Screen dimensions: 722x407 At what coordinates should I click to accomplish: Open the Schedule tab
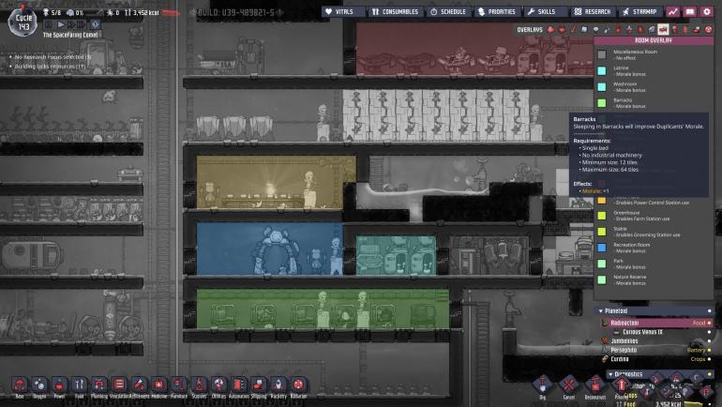(x=447, y=11)
